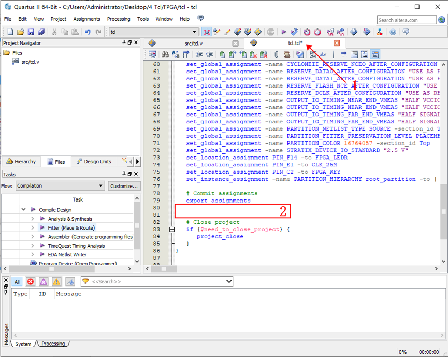Toggle the error messages filter
The height and width of the screenshot is (357, 448).
click(31, 281)
